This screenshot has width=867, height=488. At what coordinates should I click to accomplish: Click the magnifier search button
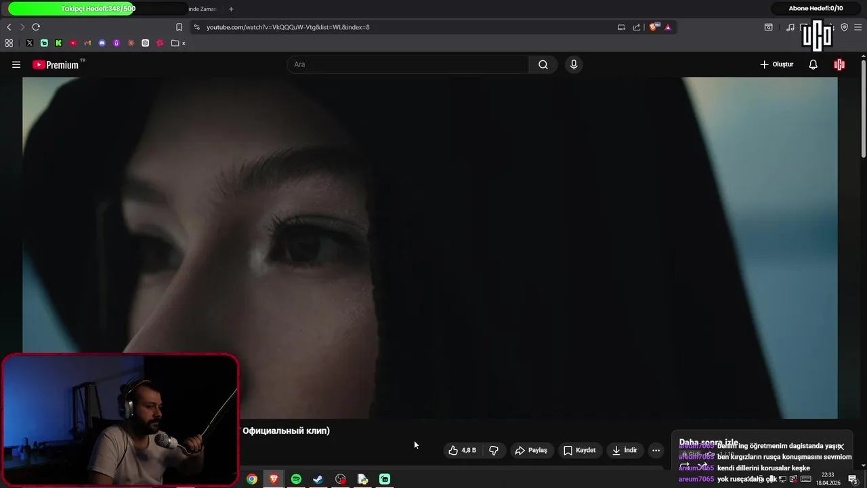click(543, 64)
